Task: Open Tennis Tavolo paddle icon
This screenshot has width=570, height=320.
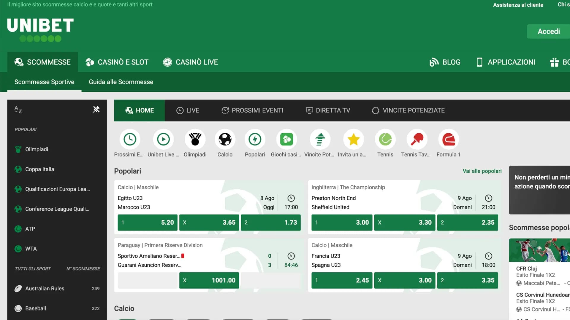Action: pyautogui.click(x=416, y=139)
